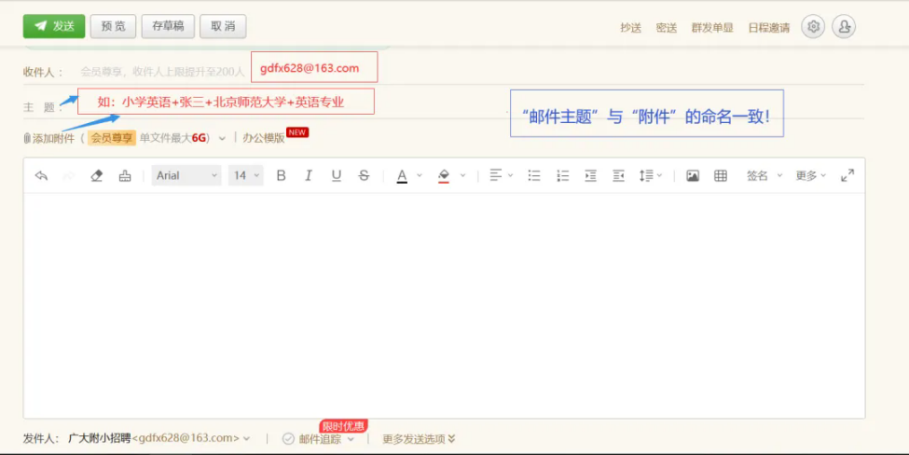Save draft with 存草稿 button
Viewport: 909px width, 455px height.
click(168, 26)
